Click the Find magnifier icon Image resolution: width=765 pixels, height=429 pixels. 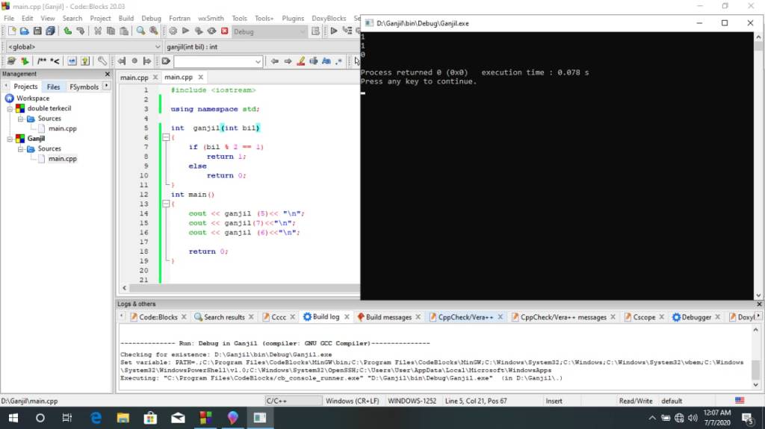[140, 31]
